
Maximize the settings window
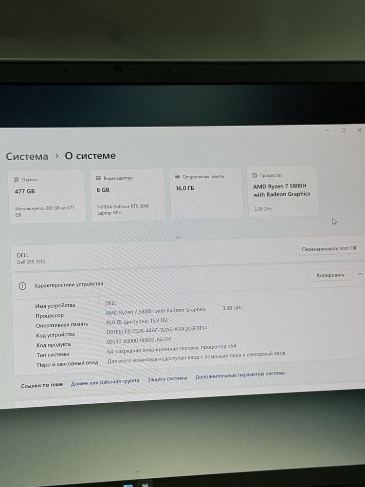344,130
